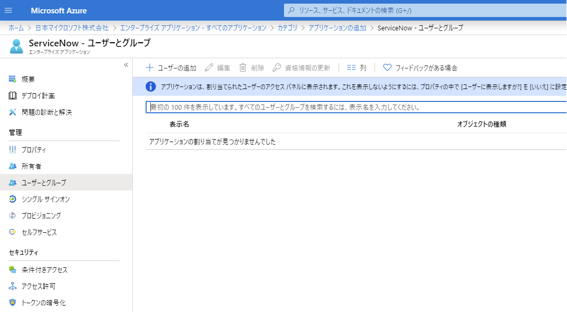Click the プロパティ sliders icon
Image resolution: width=567 pixels, height=312 pixels.
point(13,149)
